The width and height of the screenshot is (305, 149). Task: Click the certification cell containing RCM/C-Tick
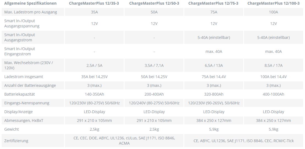(244, 141)
